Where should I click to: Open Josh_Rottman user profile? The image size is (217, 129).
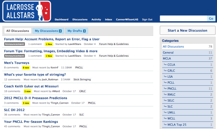[x=50, y=79]
